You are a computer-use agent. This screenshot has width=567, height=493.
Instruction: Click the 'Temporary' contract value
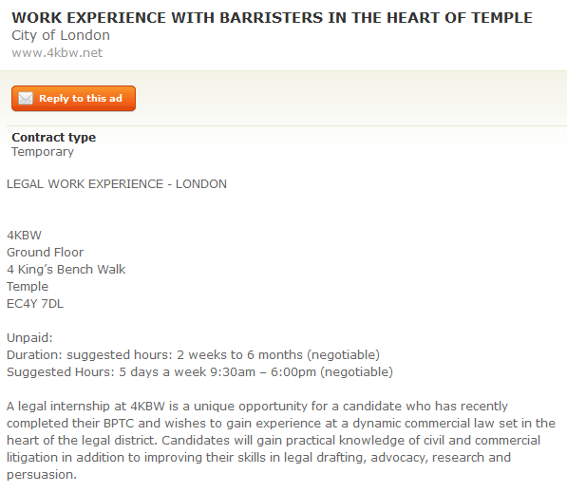click(43, 152)
